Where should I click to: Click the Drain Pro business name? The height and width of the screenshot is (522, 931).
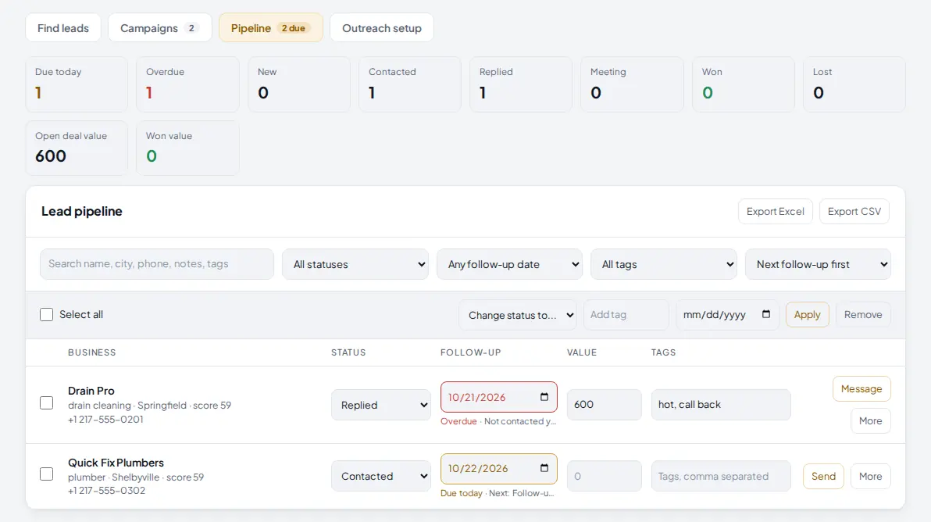[91, 391]
